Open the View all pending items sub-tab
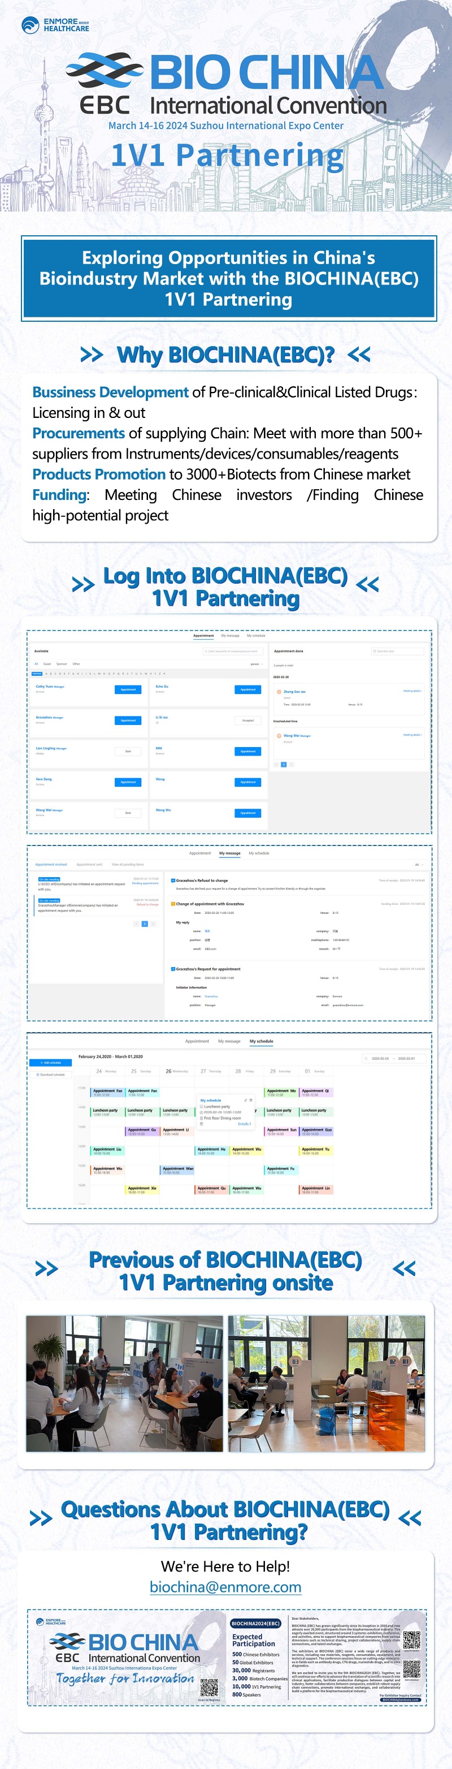Viewport: 452px width, 1769px height. coord(128,865)
